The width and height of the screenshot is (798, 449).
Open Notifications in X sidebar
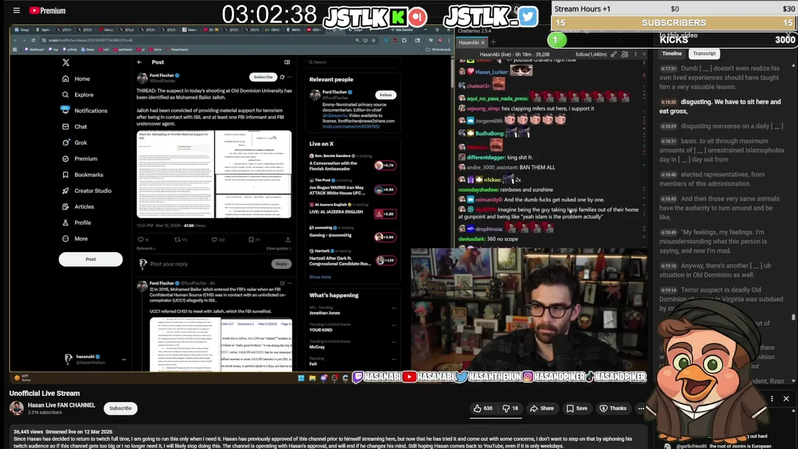coord(84,110)
